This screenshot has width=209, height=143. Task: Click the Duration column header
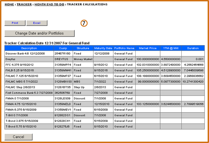[193, 48]
